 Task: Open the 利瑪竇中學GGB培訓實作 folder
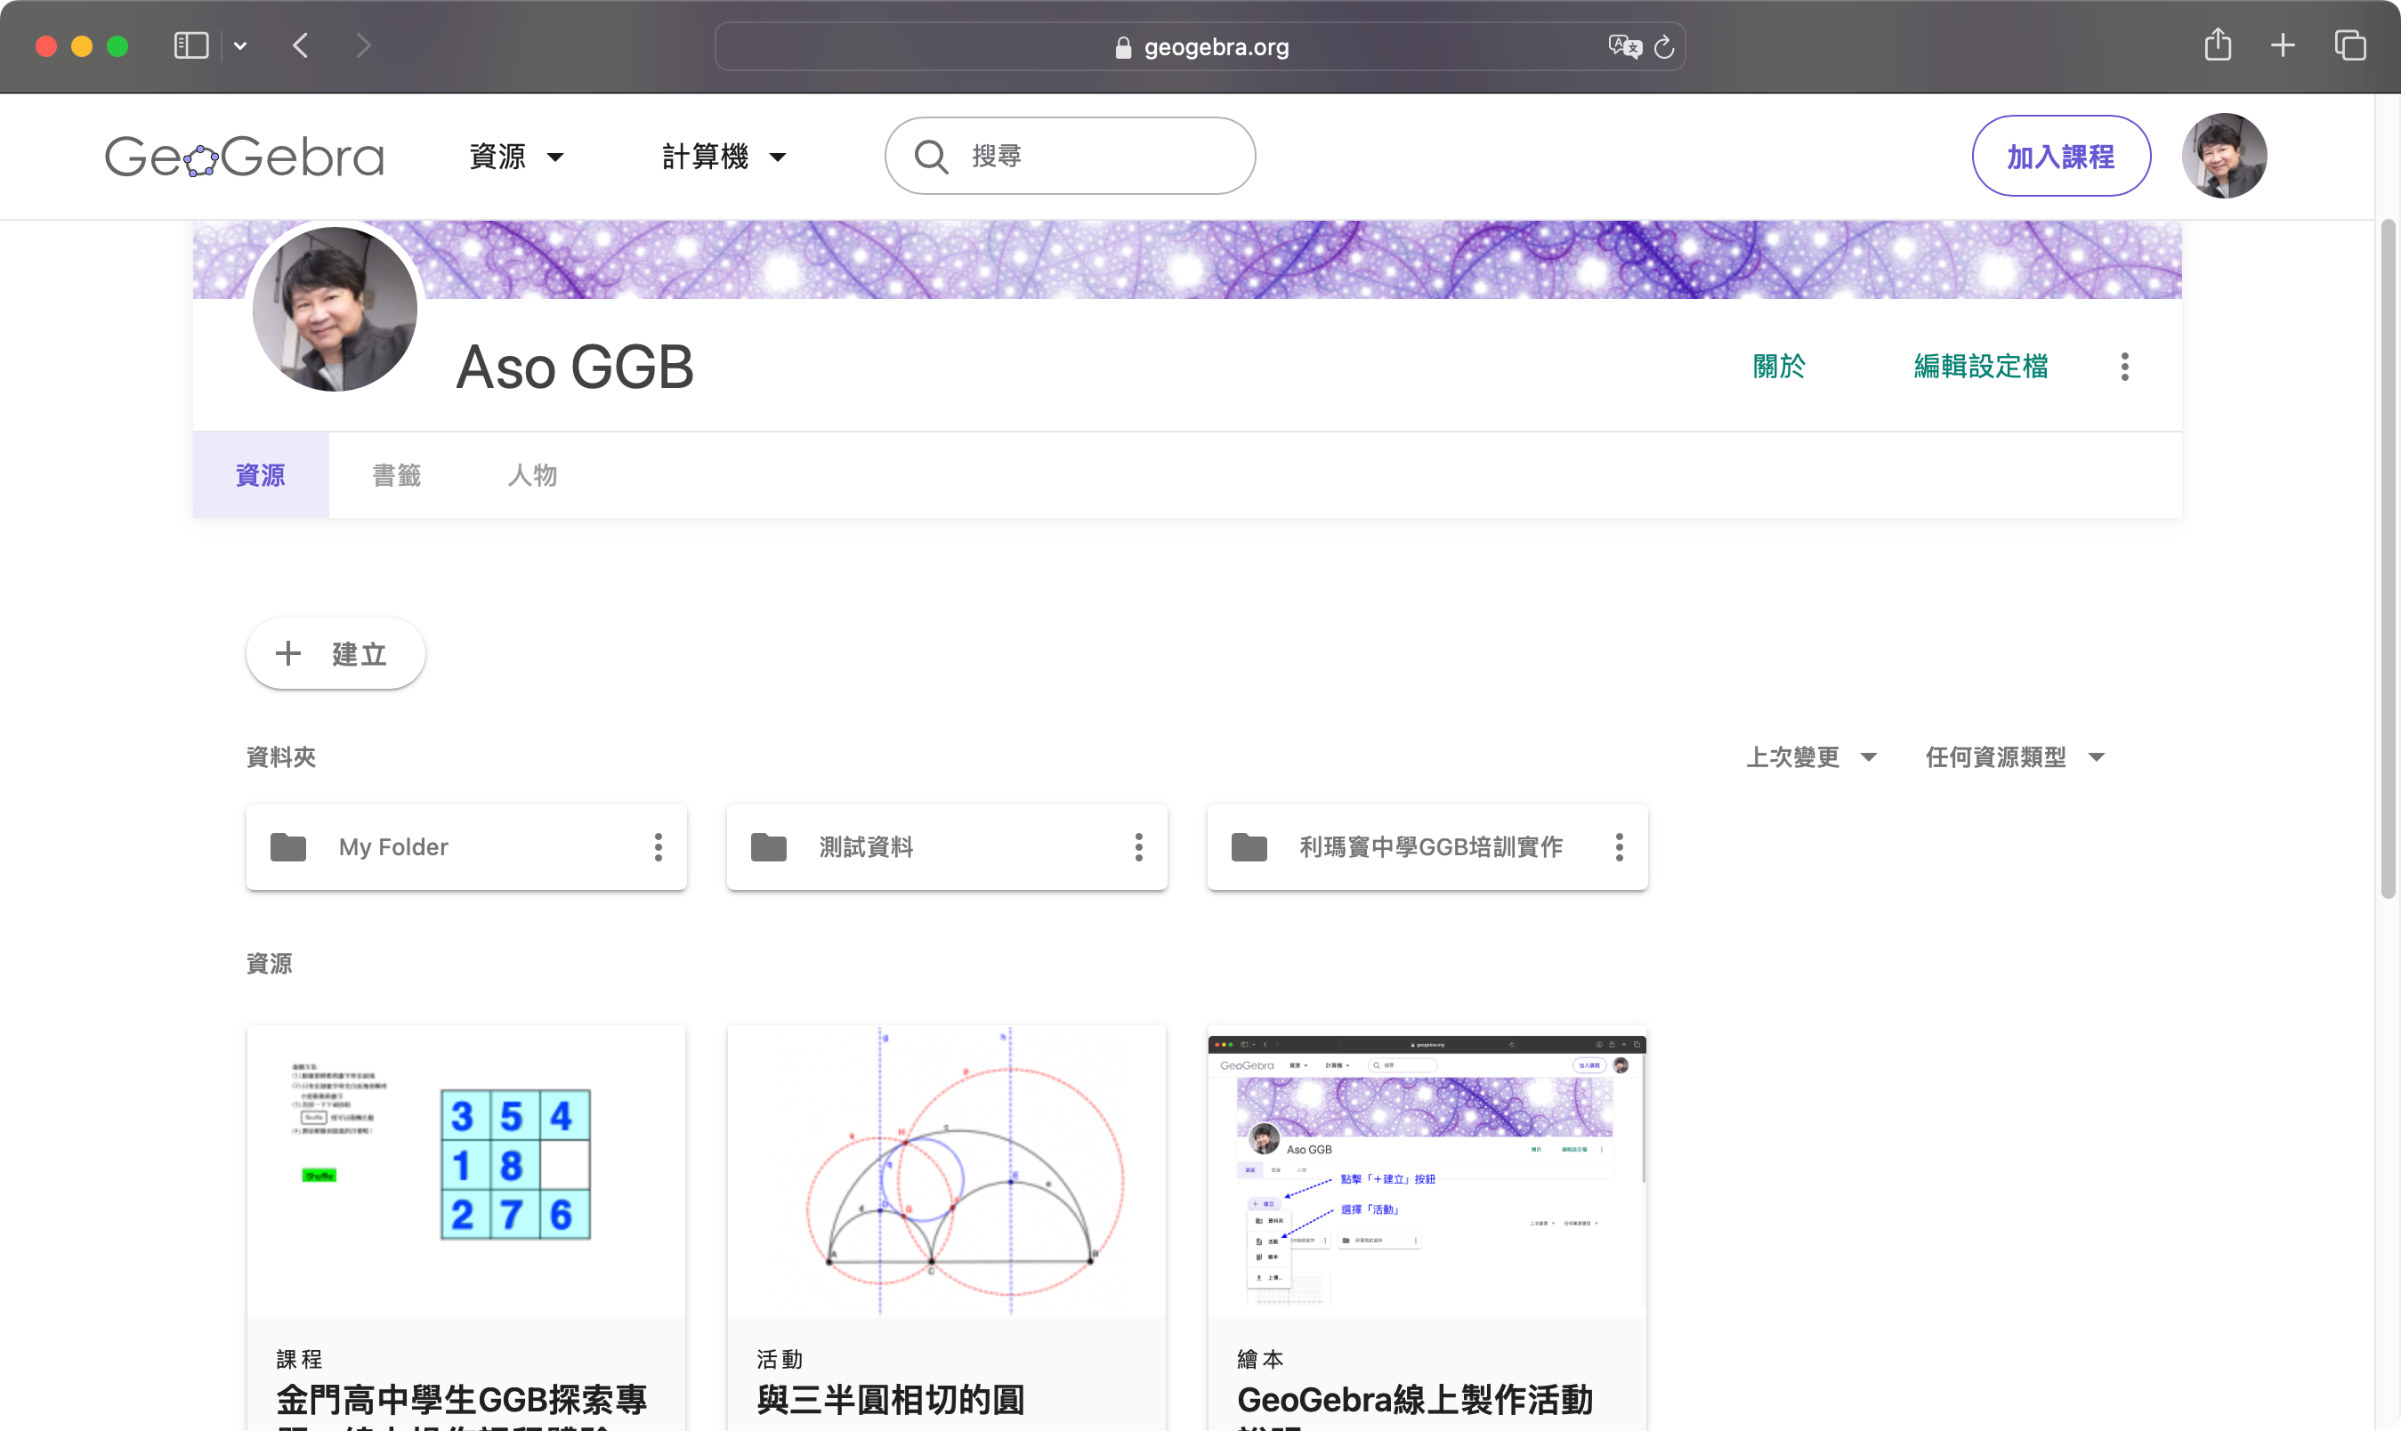(x=1427, y=846)
